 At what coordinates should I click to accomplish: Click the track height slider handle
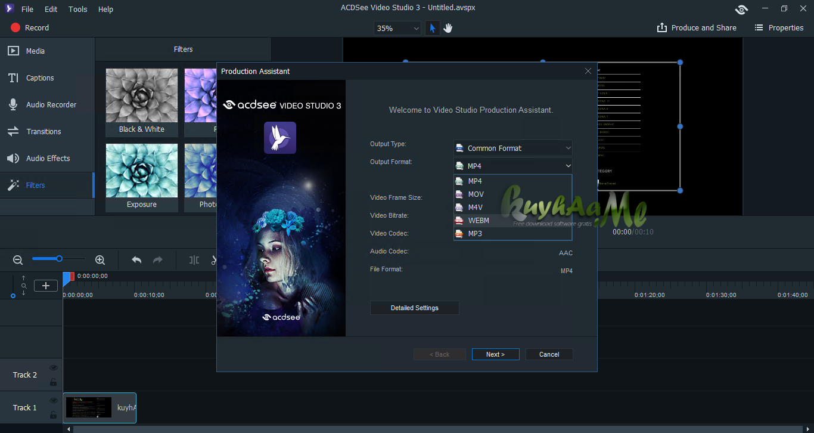click(x=13, y=296)
